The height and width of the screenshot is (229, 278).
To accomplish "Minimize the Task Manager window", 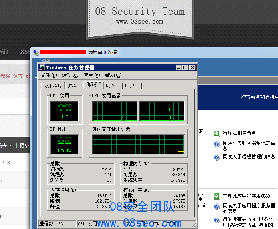I will (179, 68).
